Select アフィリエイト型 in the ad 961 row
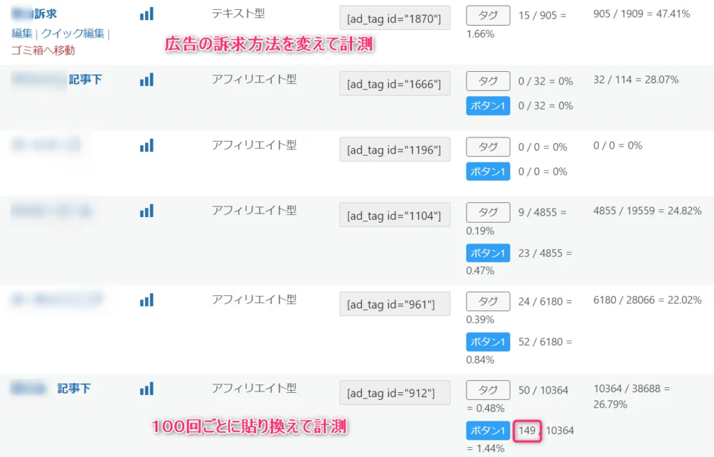 point(254,299)
